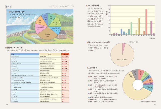The image size is (161, 109).
Task: Click the コウモンあり 5% label
Action: [x=133, y=42]
